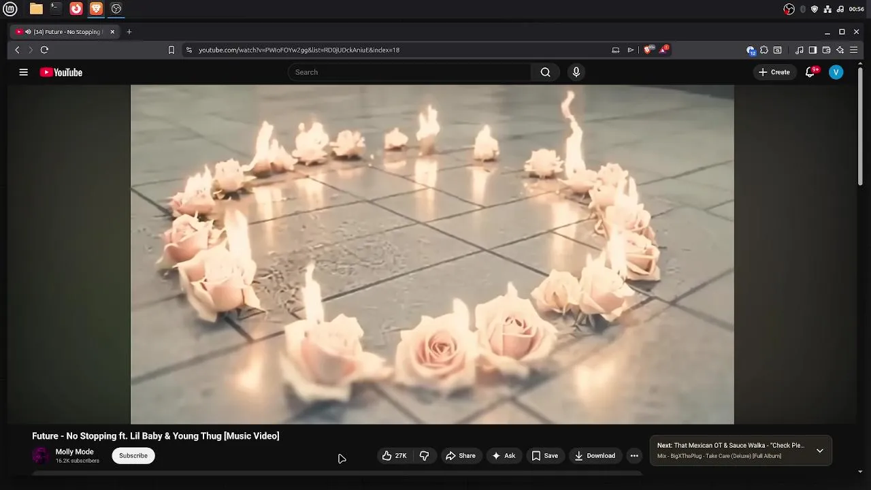Toggle mute on the tab's speaker icon
The image size is (871, 490).
28,32
